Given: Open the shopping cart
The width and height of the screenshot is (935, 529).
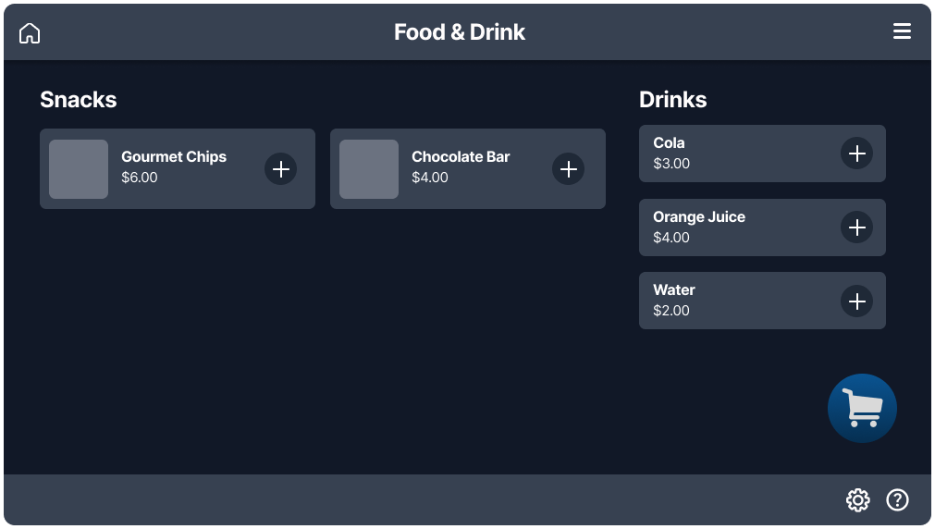Looking at the screenshot, I should click(x=862, y=408).
